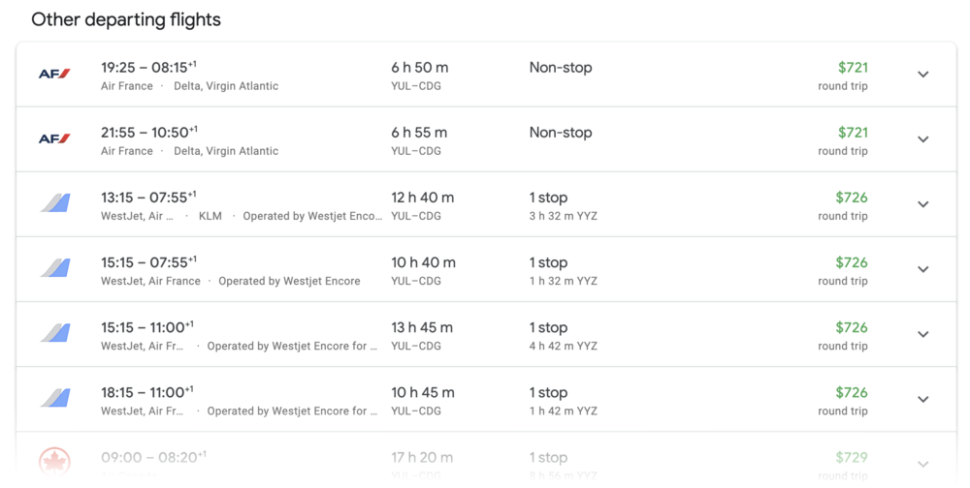Expand the 21:55 – 10:50 flight details chevron
This screenshot has height=488, width=970.
pyautogui.click(x=922, y=139)
